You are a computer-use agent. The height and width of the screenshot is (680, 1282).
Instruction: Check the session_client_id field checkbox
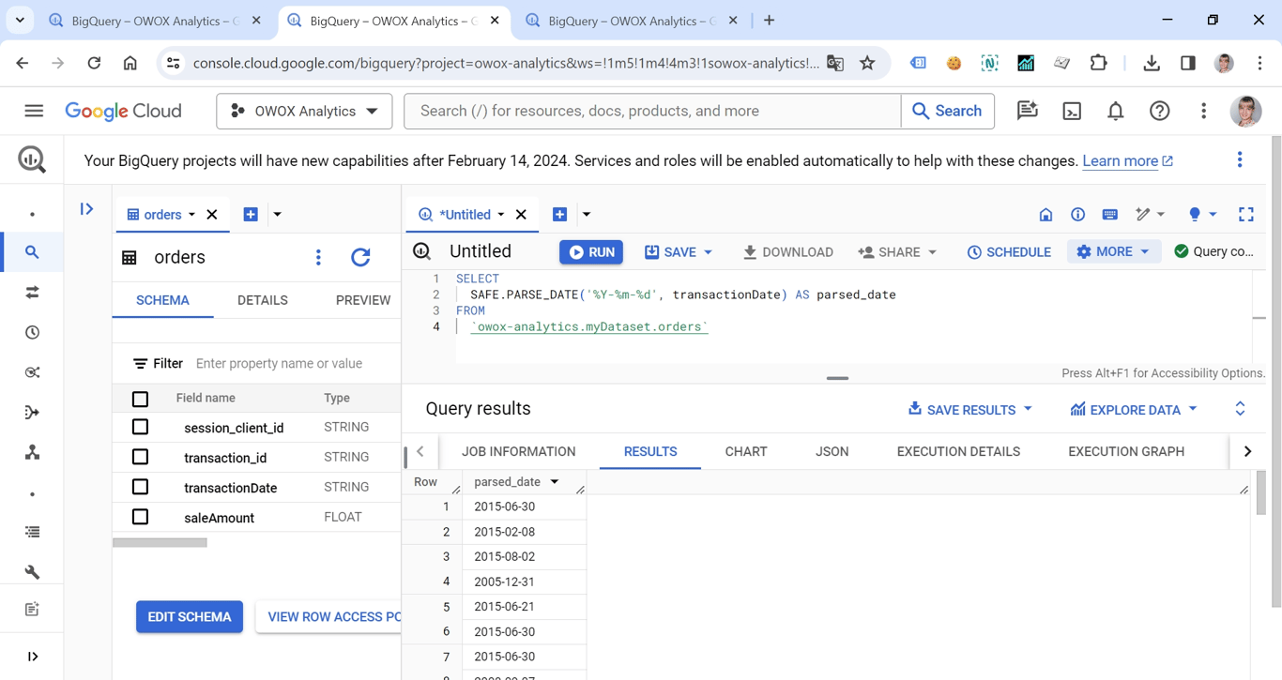(x=140, y=427)
